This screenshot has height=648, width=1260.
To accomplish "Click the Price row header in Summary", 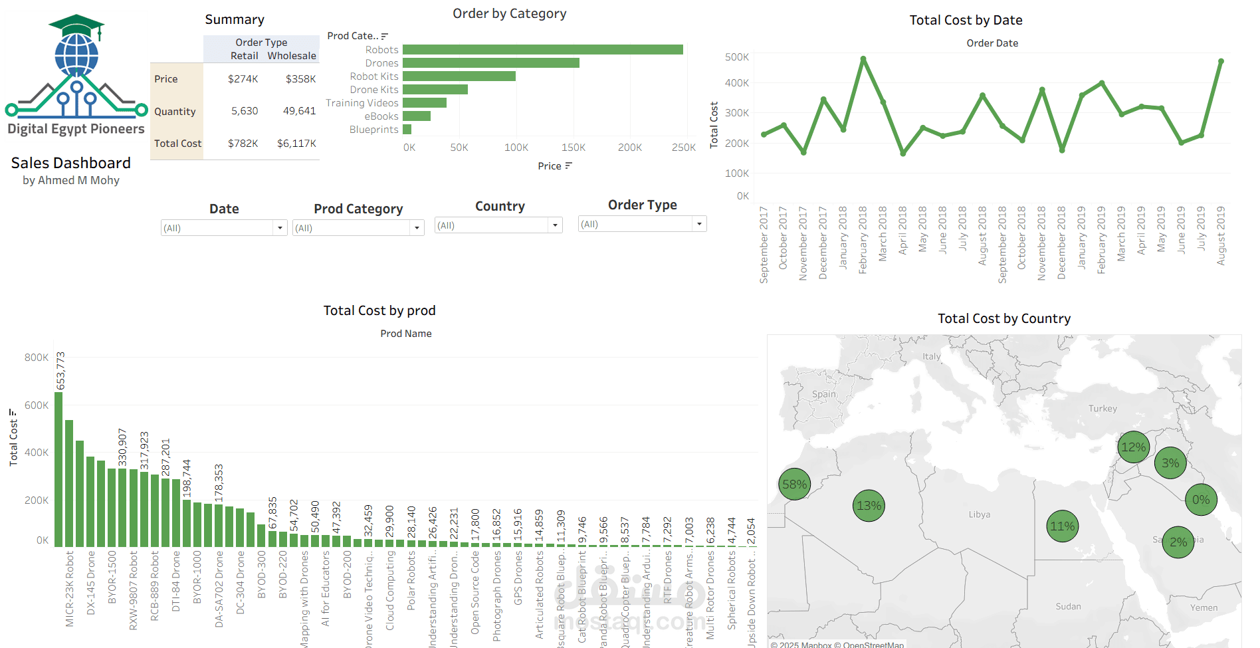I will pos(165,79).
